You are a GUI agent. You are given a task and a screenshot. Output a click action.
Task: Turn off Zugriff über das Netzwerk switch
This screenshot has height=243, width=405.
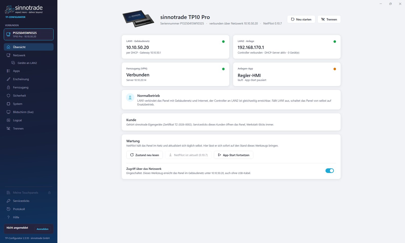tap(330, 171)
